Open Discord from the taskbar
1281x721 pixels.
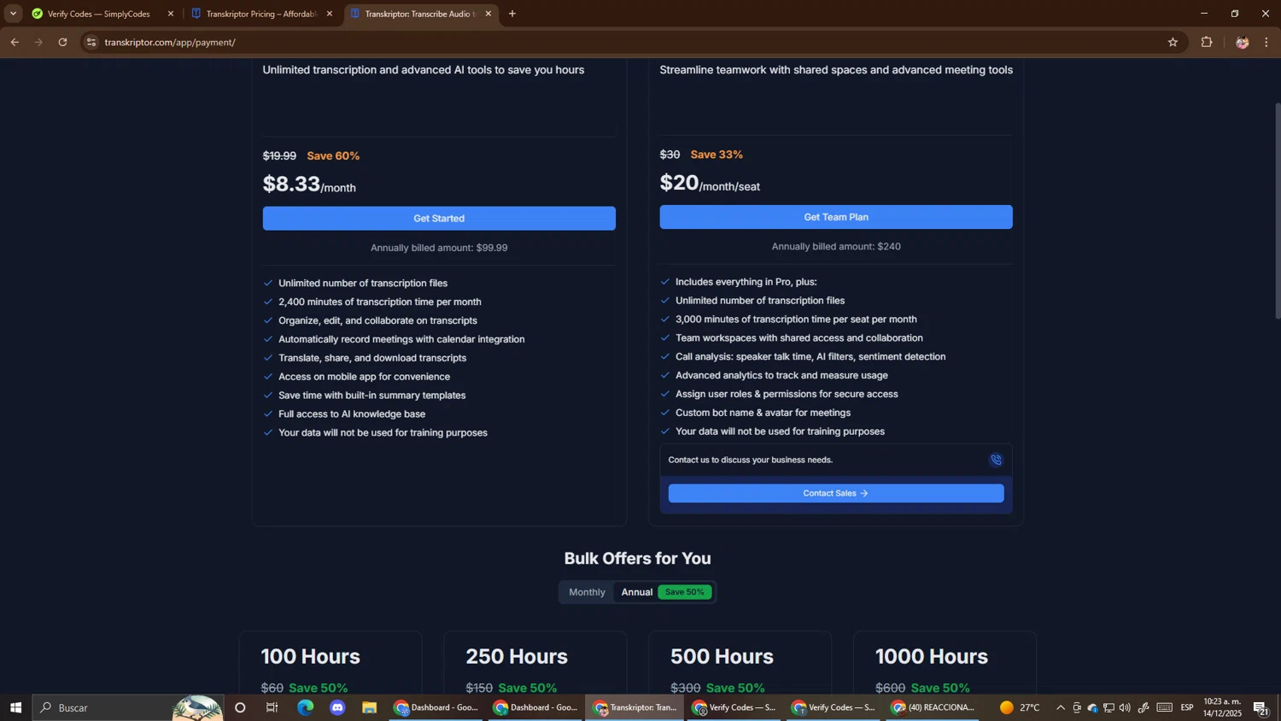pos(337,708)
